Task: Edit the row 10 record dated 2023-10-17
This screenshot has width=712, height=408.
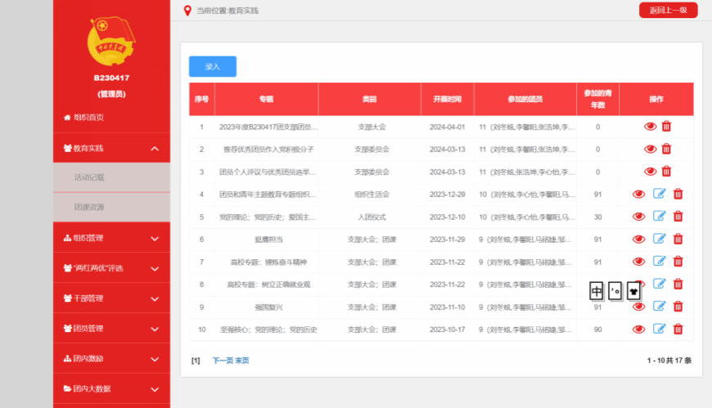Action: (x=660, y=329)
